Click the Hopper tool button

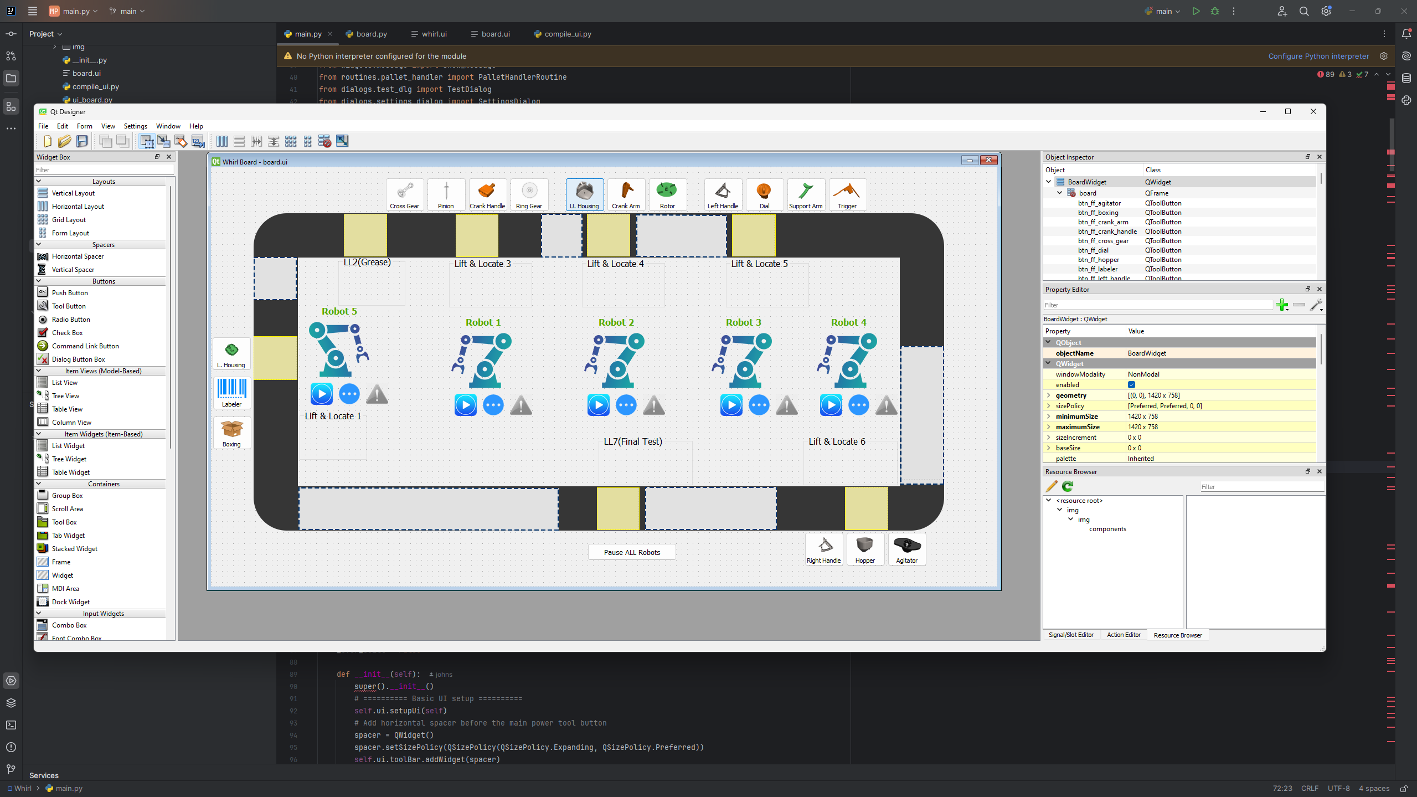click(x=865, y=549)
